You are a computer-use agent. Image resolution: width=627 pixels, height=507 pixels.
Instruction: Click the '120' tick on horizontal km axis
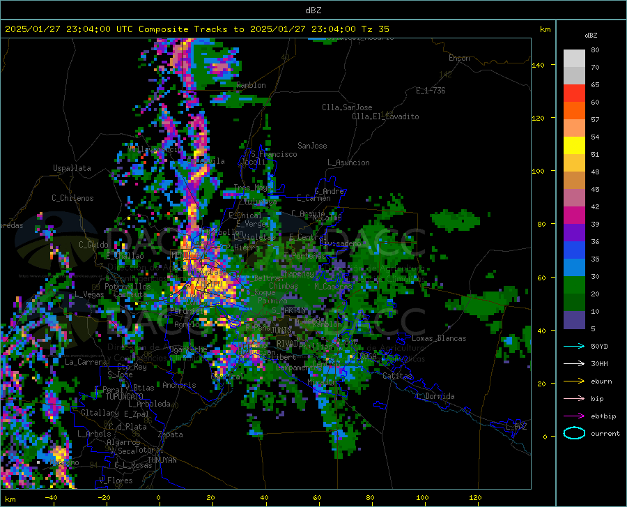(475, 498)
